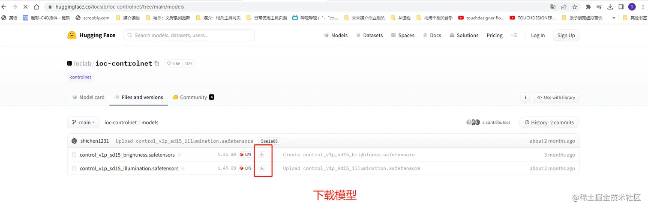The width and height of the screenshot is (648, 209).
Task: Open 魔顿-C4D插件 bookmark
Action: coord(46,18)
